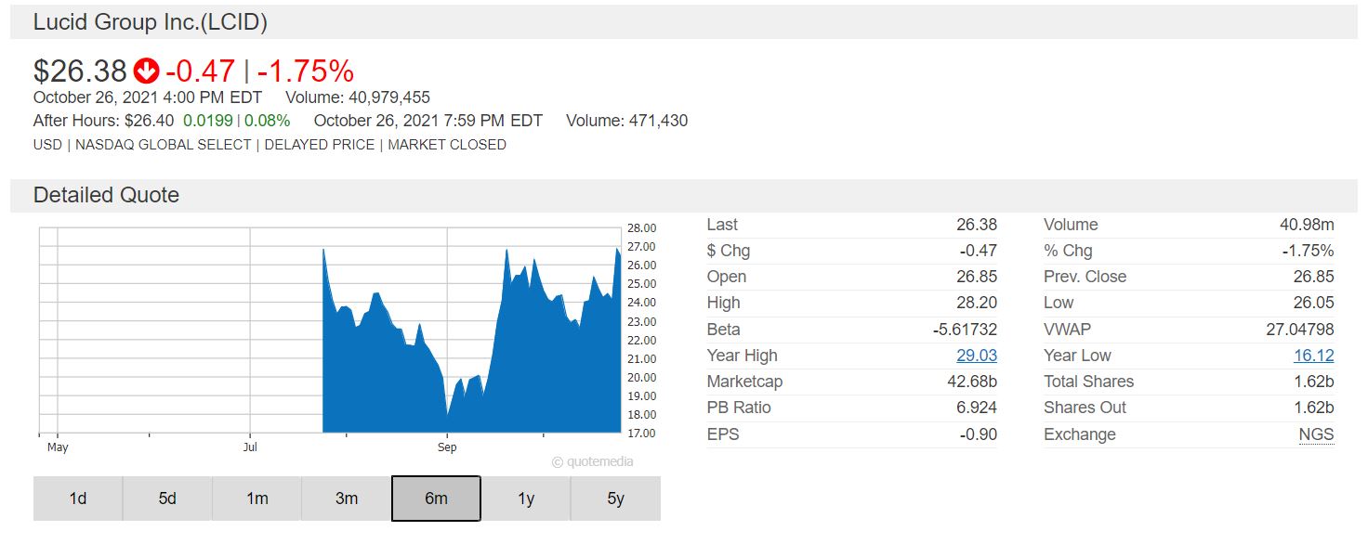1368x544 pixels.
Task: Select the 1d chart range
Action: (78, 499)
